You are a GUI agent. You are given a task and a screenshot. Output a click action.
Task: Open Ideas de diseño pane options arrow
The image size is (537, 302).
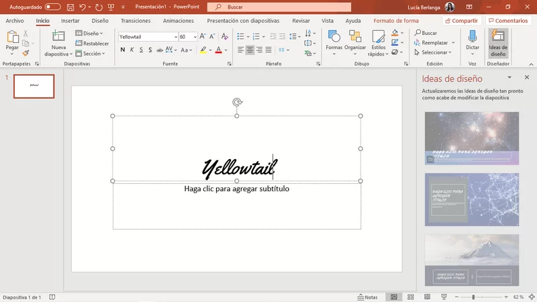tap(509, 77)
